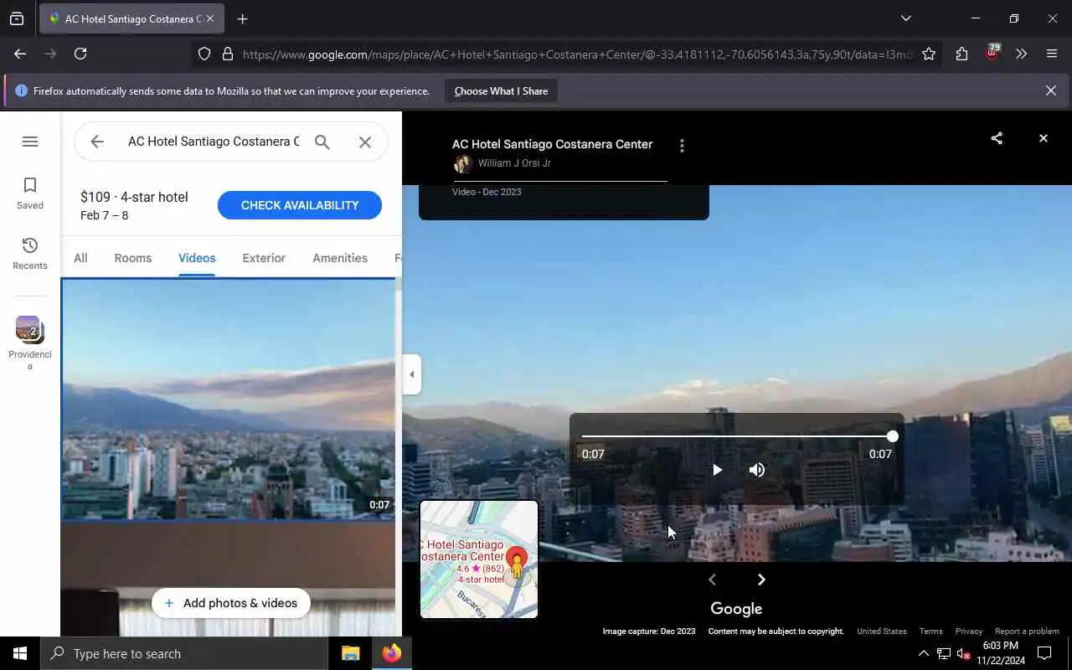Go to the next photo arrow
Image resolution: width=1072 pixels, height=670 pixels.
click(761, 580)
